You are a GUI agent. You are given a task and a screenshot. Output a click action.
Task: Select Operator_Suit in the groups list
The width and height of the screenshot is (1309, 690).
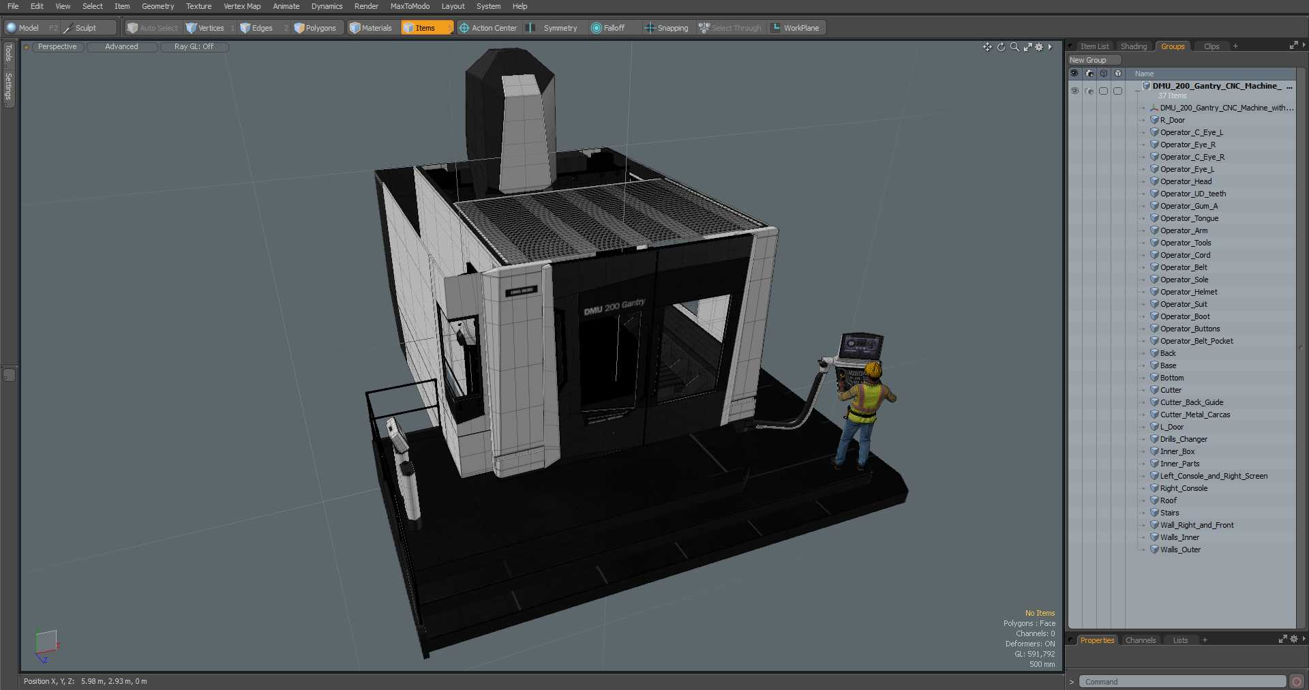1184,304
